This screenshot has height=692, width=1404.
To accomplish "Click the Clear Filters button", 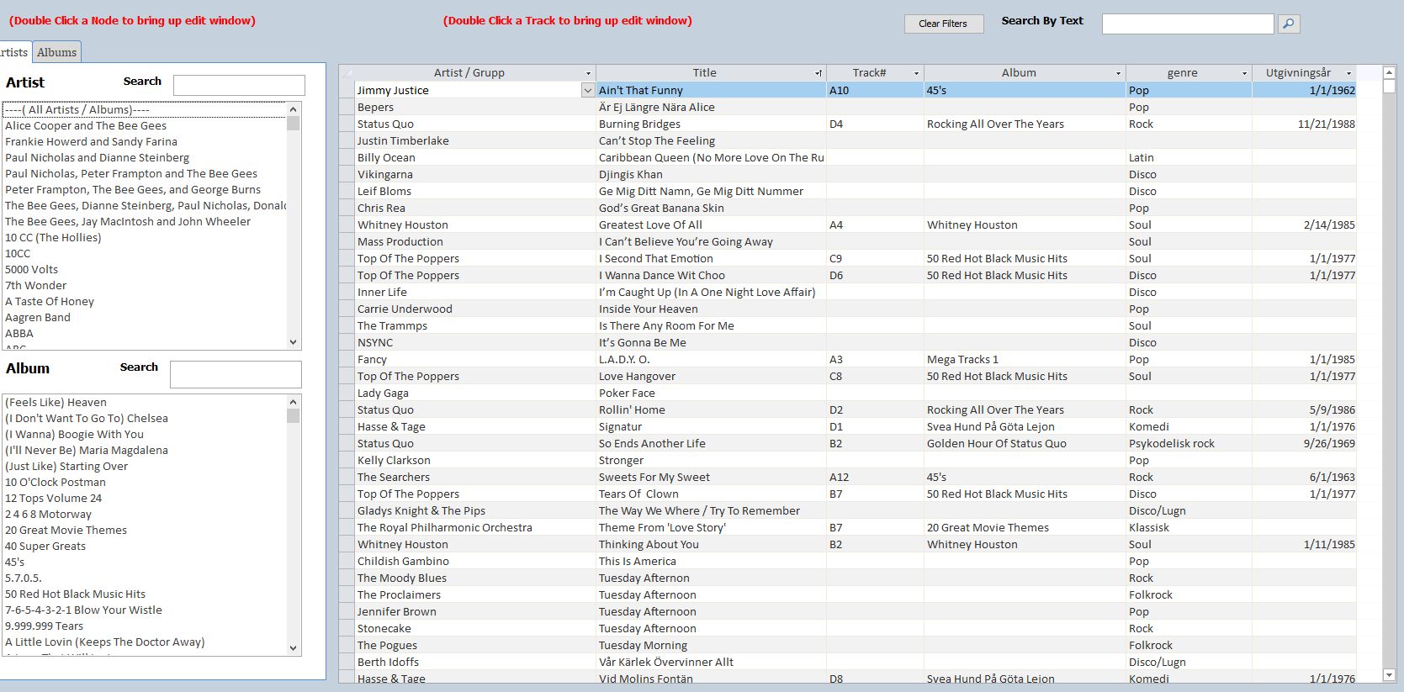I will tap(943, 24).
